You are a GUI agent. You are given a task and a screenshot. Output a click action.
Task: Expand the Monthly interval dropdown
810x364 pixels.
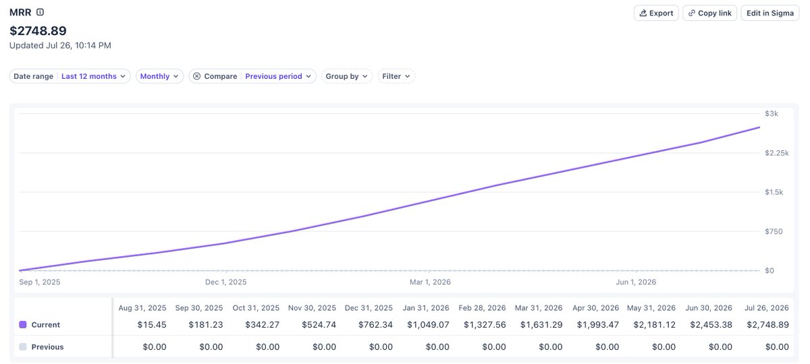[160, 76]
